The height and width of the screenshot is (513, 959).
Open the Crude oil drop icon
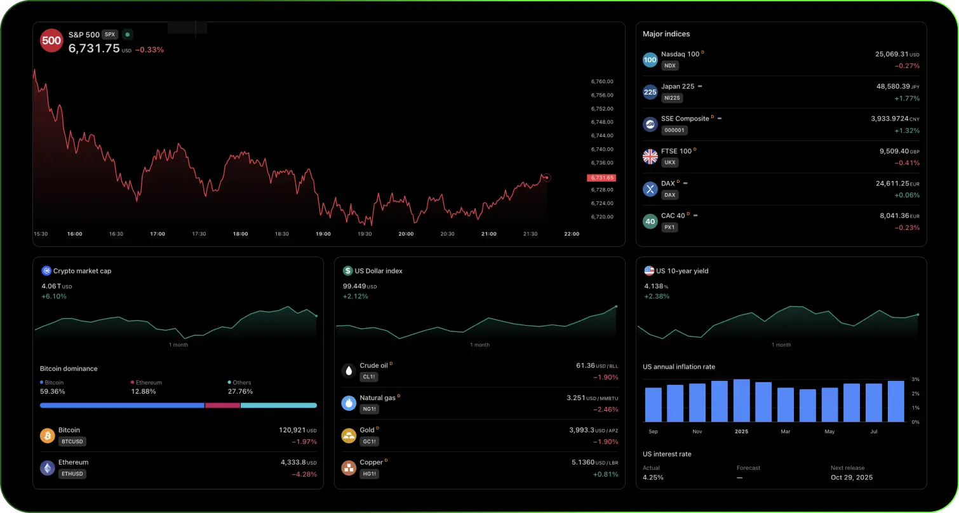(349, 371)
